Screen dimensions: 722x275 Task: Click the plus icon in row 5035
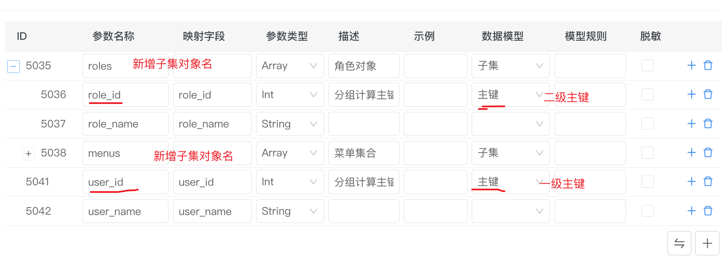[x=691, y=65]
